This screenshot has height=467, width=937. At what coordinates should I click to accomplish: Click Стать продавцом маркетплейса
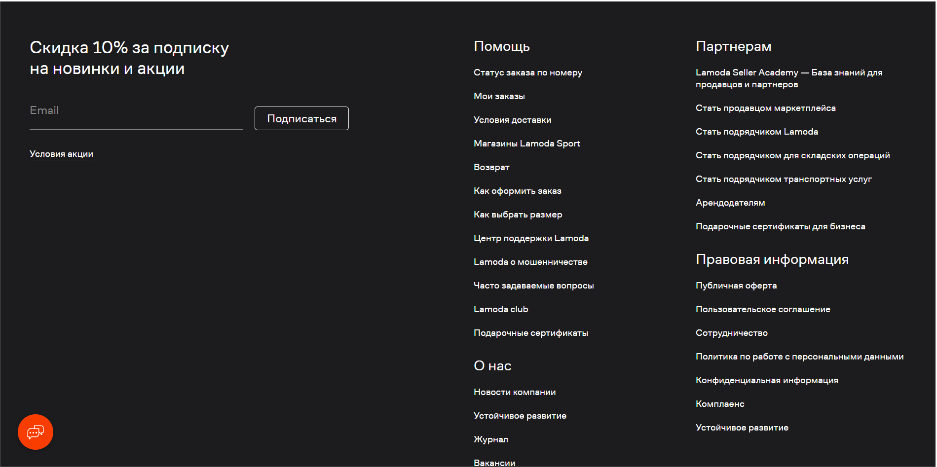tap(765, 108)
